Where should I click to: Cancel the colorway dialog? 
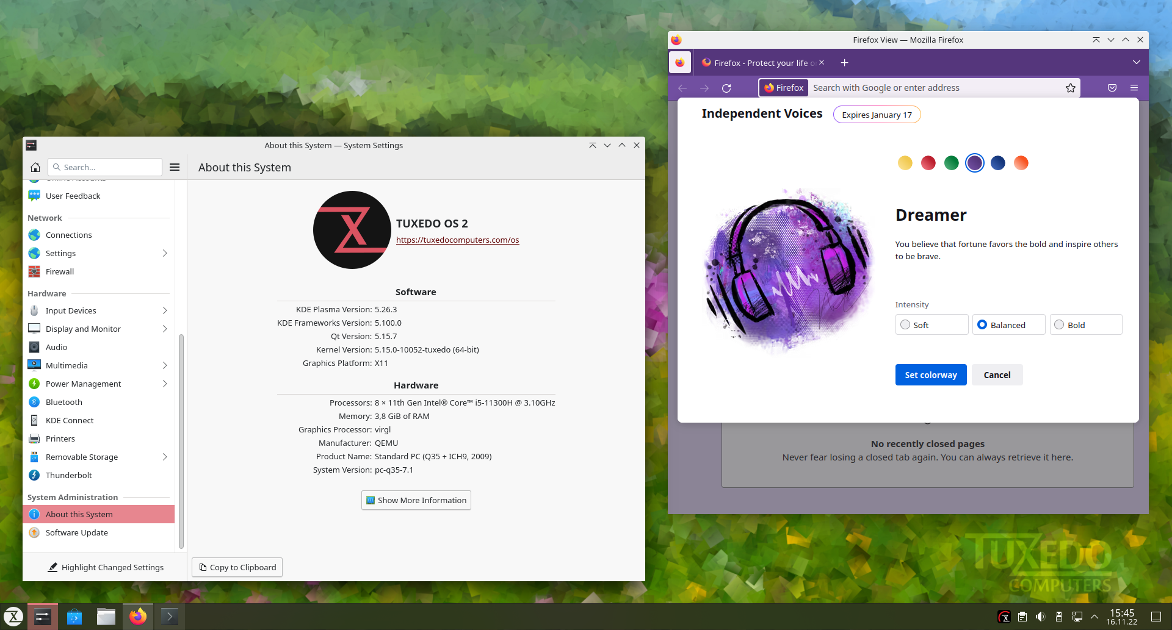pyautogui.click(x=997, y=375)
